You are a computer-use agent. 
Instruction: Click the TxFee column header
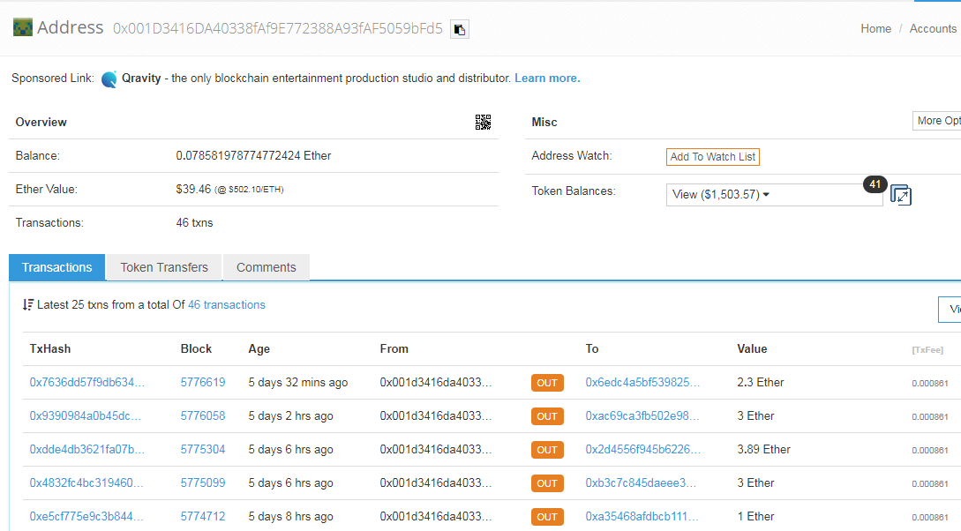927,349
